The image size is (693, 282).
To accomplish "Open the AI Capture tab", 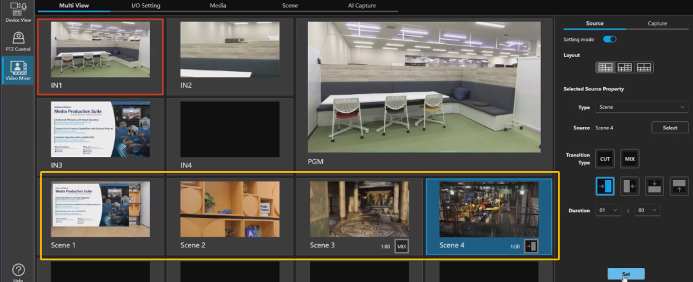I will coord(362,6).
